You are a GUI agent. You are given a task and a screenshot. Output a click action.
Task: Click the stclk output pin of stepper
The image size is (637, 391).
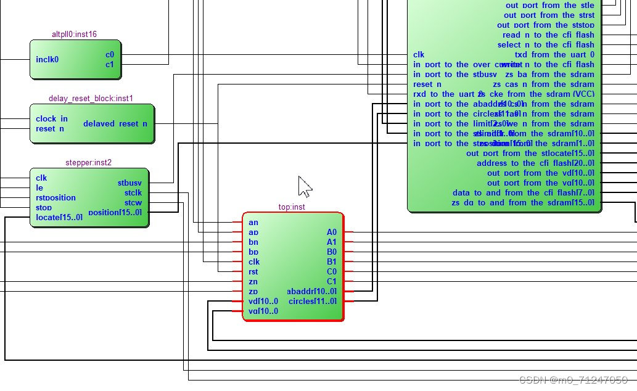(x=134, y=192)
